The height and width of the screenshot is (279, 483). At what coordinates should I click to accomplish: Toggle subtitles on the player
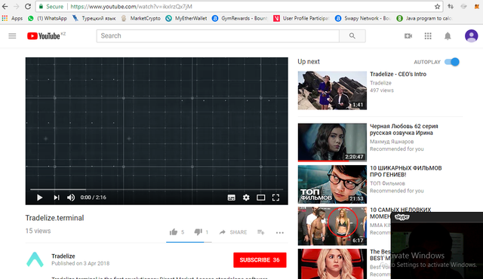(232, 198)
